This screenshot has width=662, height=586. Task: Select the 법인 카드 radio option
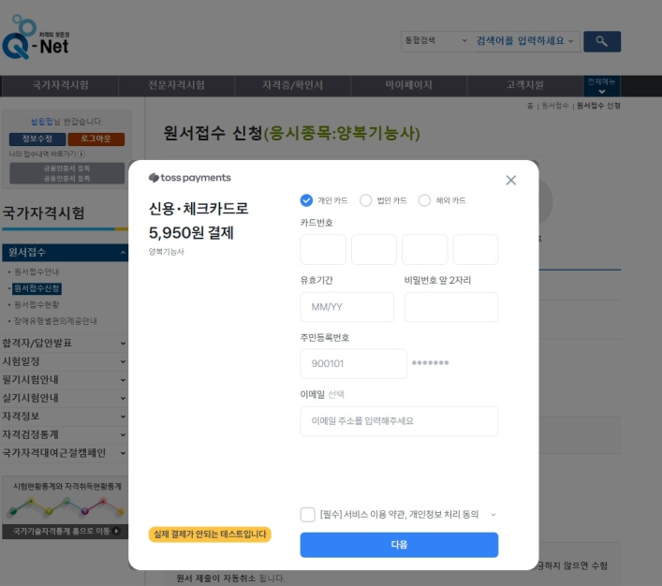point(365,200)
